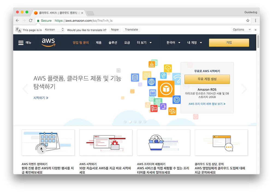Click the Amazon RDS text
This screenshot has width=273, height=193.
207,89
